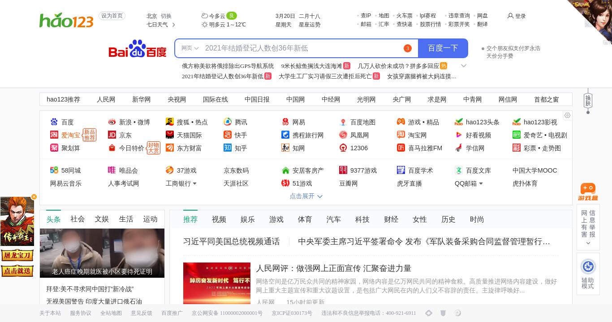
Task: Open Ifeng (凤凰网) icon link
Action: click(x=343, y=135)
